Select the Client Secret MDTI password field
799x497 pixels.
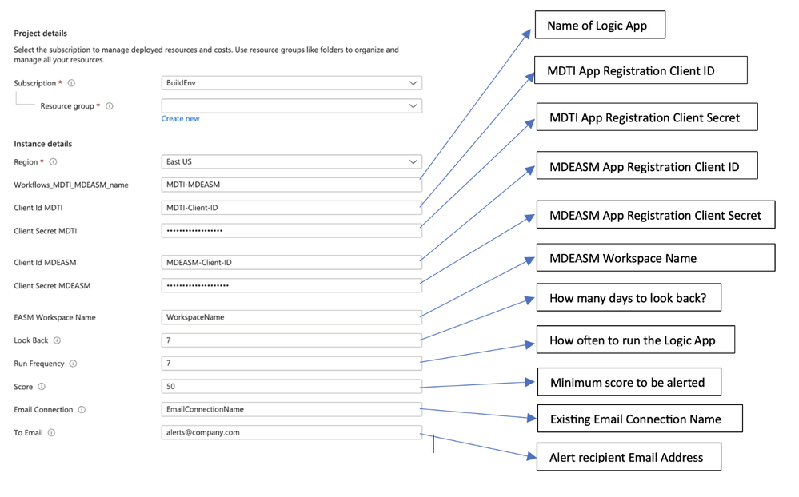291,230
